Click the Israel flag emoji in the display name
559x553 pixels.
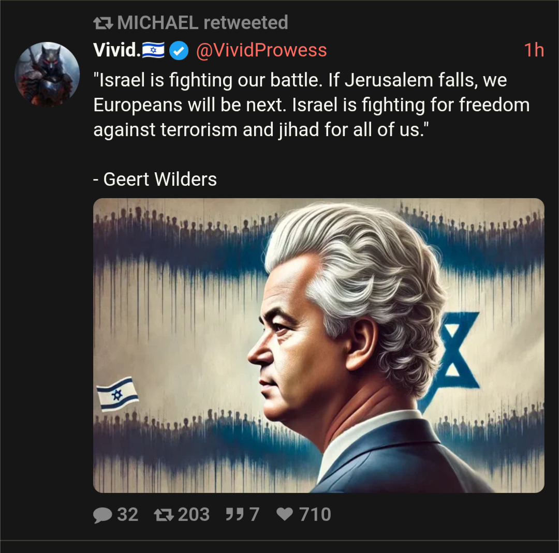[153, 50]
